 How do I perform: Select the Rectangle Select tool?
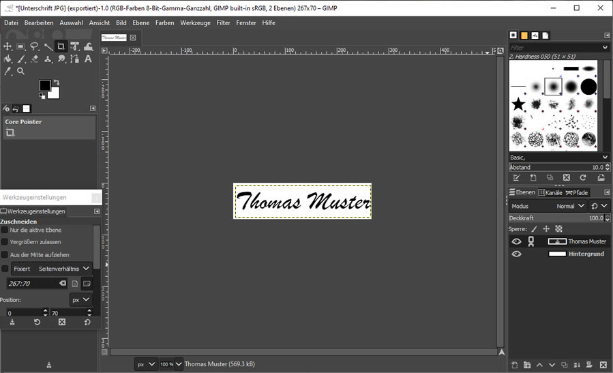tap(20, 46)
